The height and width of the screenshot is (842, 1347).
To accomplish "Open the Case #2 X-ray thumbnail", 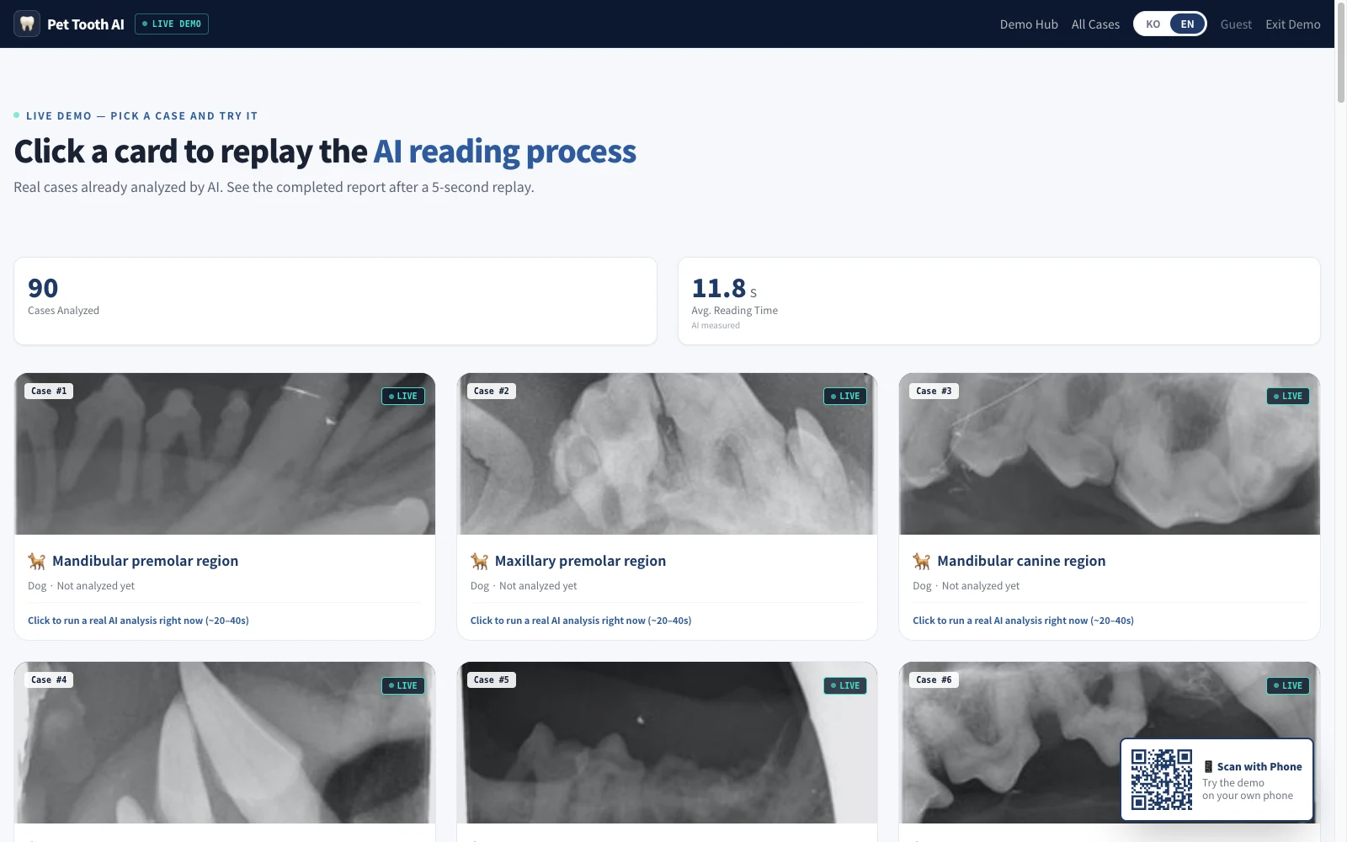I will [667, 454].
